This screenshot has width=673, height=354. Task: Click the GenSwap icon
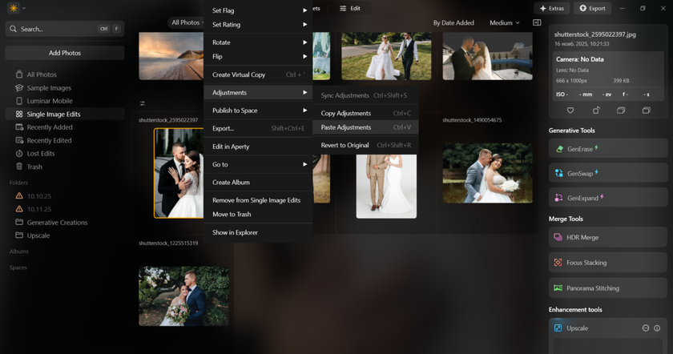click(x=559, y=173)
